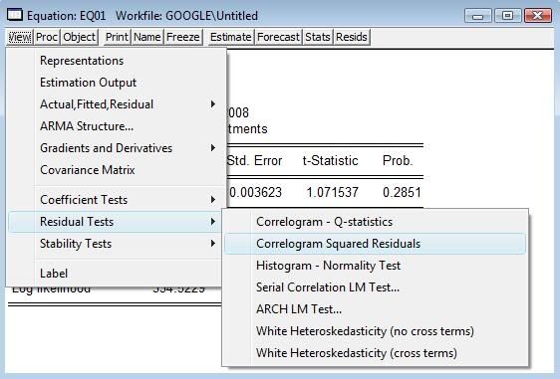Click the Stats toolbar button
The image size is (560, 379).
pyautogui.click(x=318, y=37)
